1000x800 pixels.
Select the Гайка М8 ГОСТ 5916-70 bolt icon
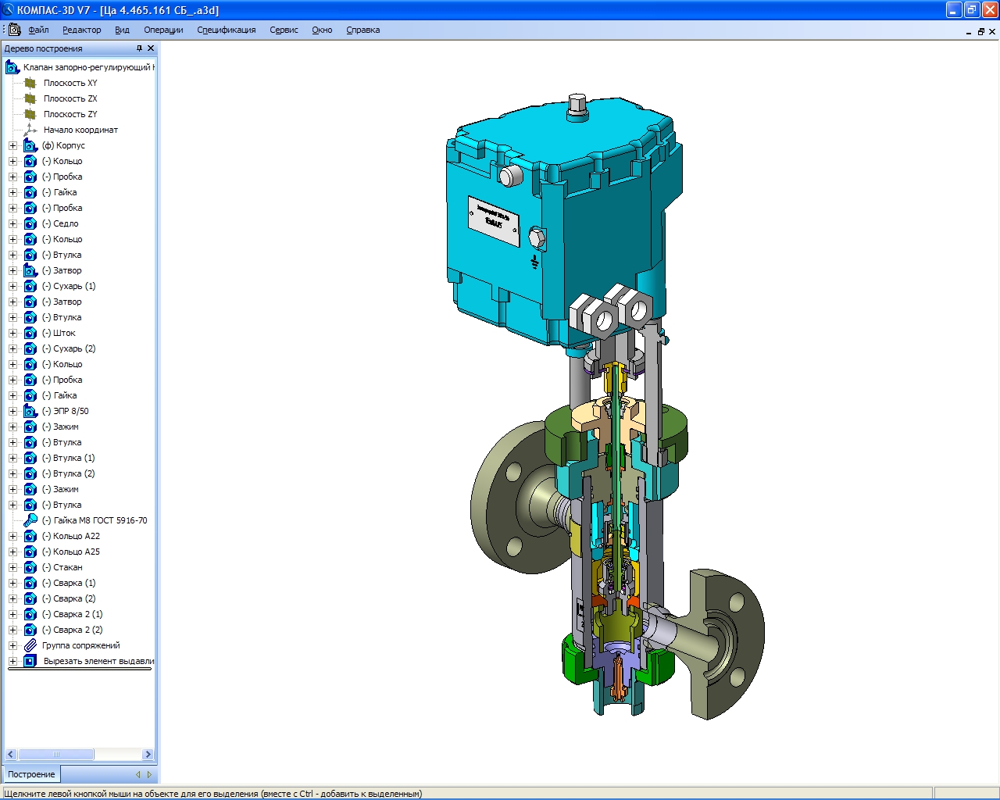click(30, 520)
